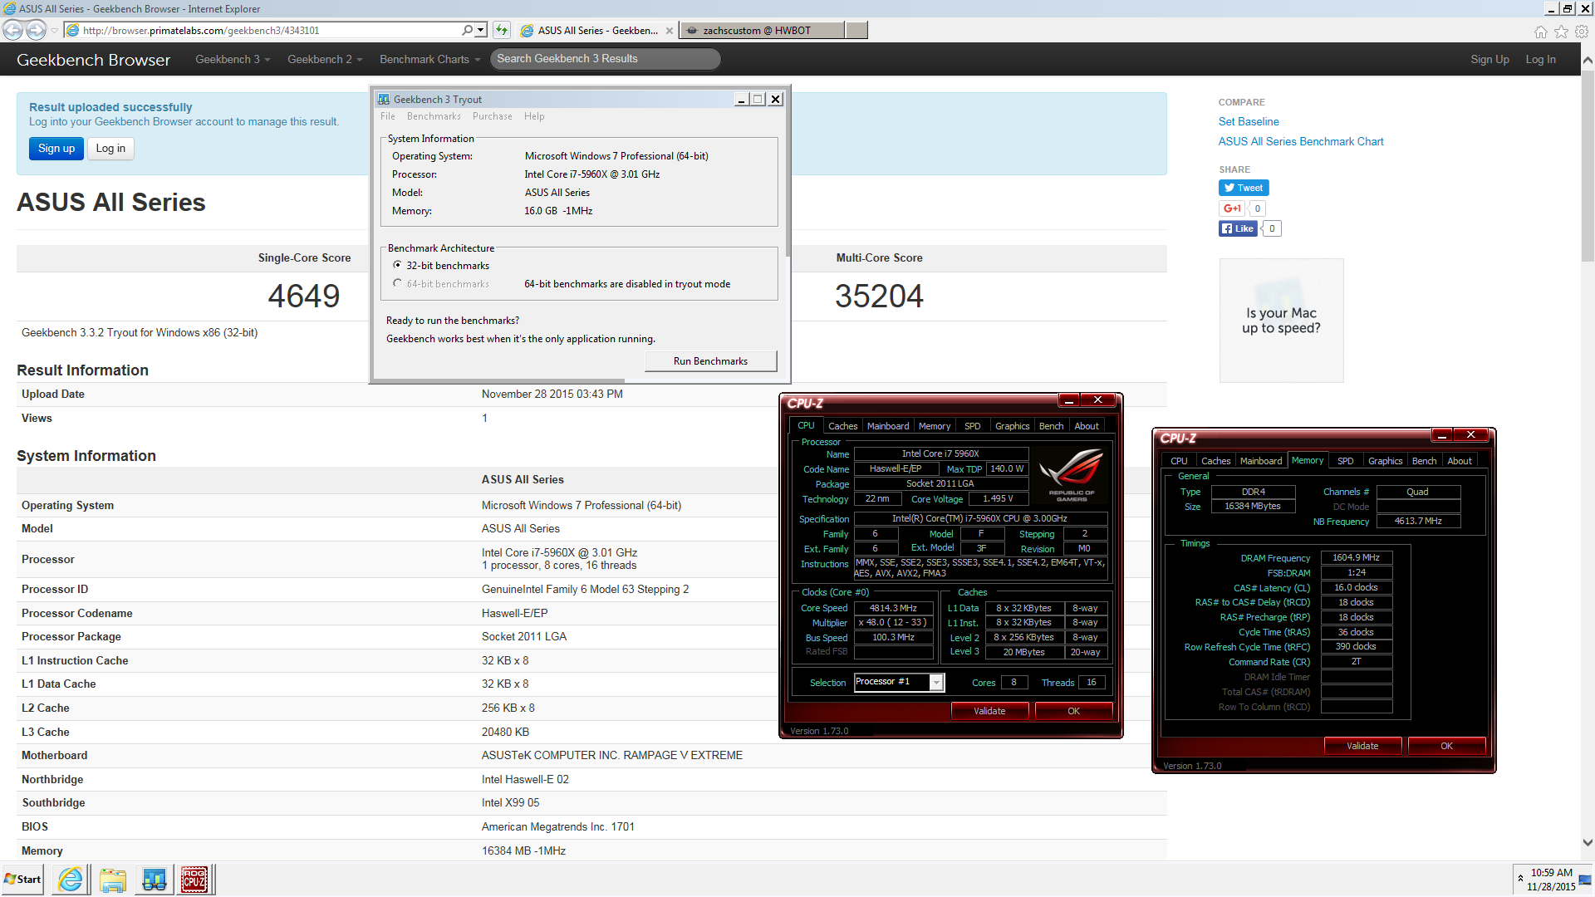Image resolution: width=1595 pixels, height=897 pixels.
Task: Click the Log In link in header
Action: tap(1540, 60)
